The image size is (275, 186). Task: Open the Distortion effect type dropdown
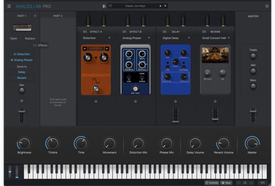pyautogui.click(x=96, y=38)
